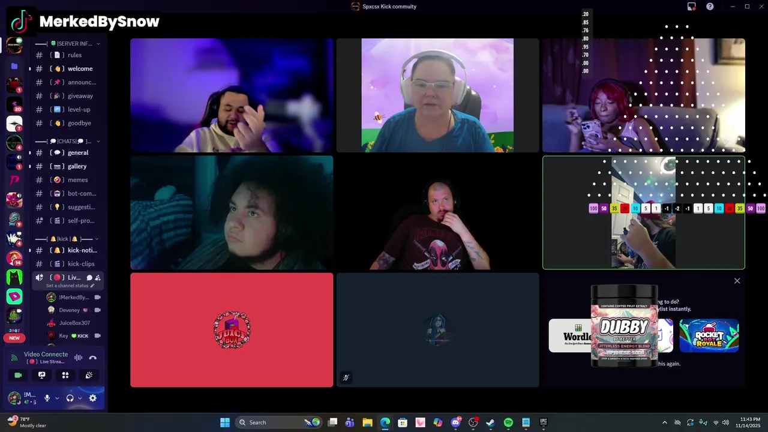Viewport: 768px width, 432px height.
Task: Click !MerkedBy user in voice list
Action: [x=73, y=298]
